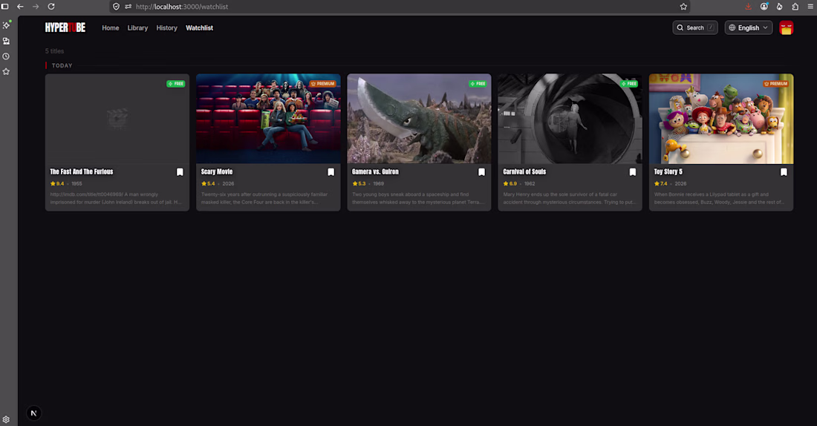Image resolution: width=817 pixels, height=426 pixels.
Task: Click the 5.3 star rating
Action: click(359, 183)
